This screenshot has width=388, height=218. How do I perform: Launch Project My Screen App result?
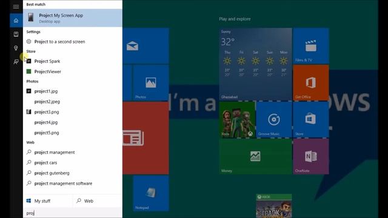pos(73,18)
